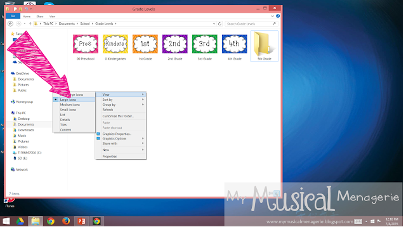Open PowerPoint from the taskbar
The height and width of the screenshot is (234, 406).
[x=81, y=221]
